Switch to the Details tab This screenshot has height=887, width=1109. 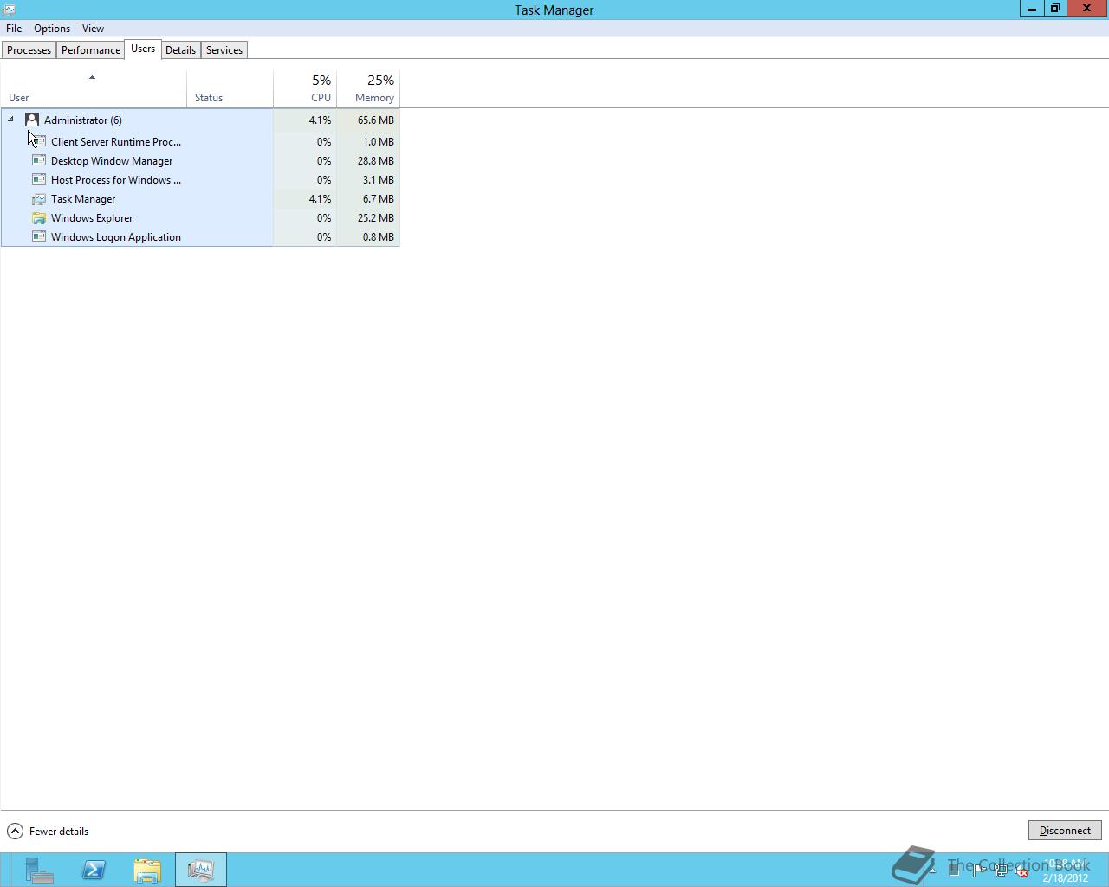(180, 50)
